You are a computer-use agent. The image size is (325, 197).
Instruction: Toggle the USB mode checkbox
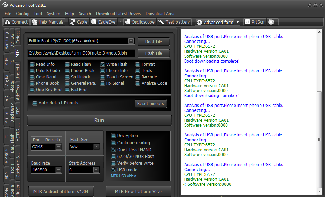(x=113, y=170)
